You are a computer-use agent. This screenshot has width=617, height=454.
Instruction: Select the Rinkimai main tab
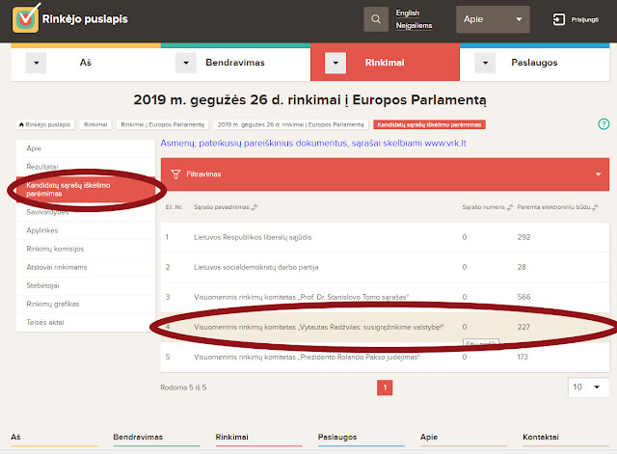(385, 63)
